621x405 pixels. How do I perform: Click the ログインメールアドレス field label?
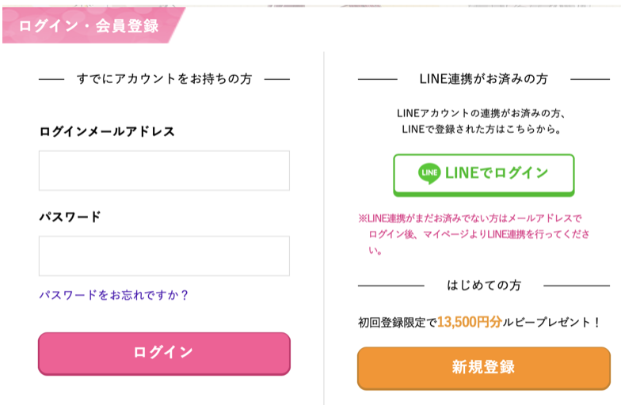point(107,131)
